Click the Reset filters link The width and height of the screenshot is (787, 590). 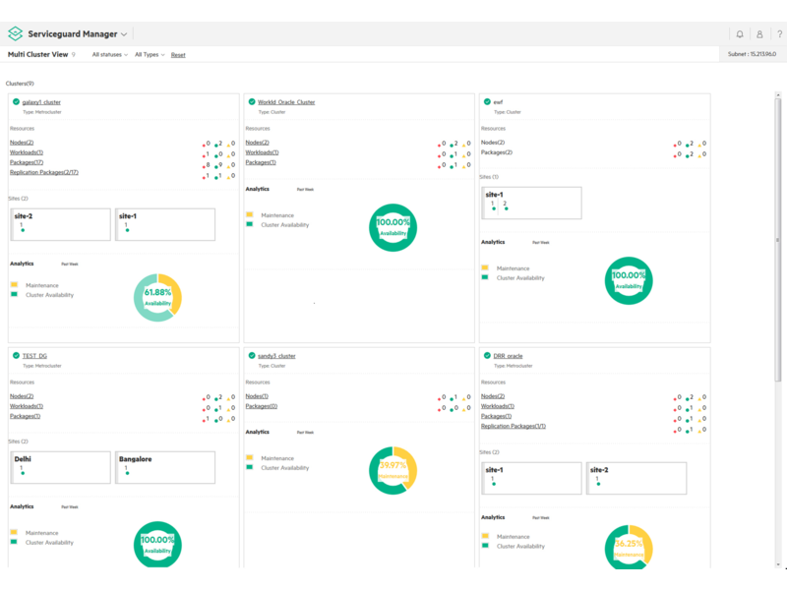[178, 55]
